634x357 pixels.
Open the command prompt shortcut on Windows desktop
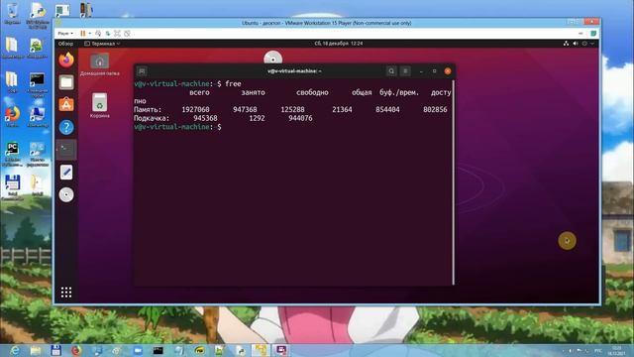coord(38,85)
